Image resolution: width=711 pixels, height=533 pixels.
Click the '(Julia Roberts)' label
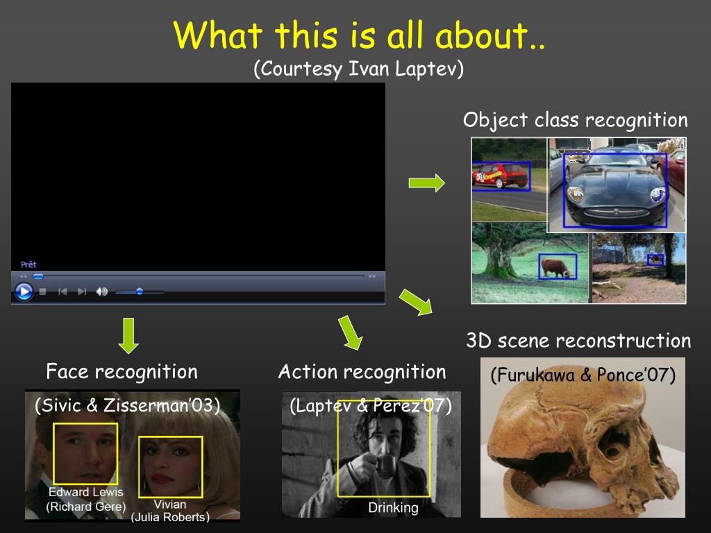pyautogui.click(x=171, y=517)
